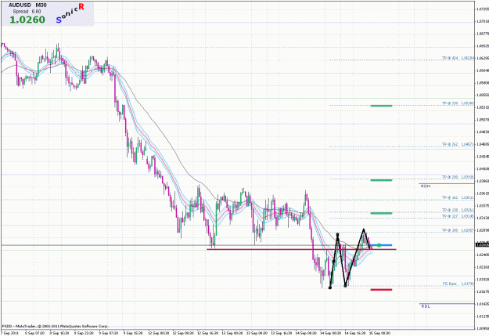
Task: Select the green target bar at TP 200
Action: tap(381, 180)
